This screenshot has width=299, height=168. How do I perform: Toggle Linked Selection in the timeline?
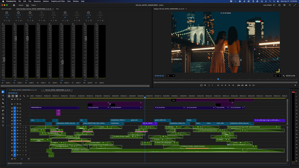click(16, 96)
